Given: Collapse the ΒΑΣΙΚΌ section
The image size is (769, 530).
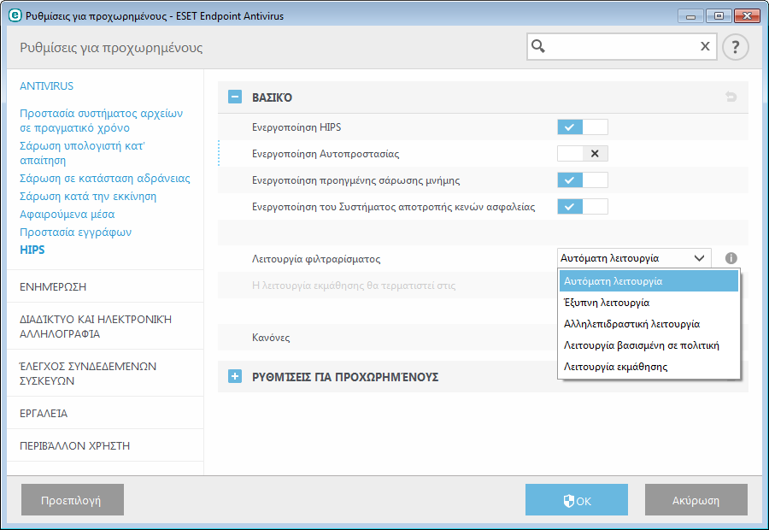Looking at the screenshot, I should click(235, 97).
